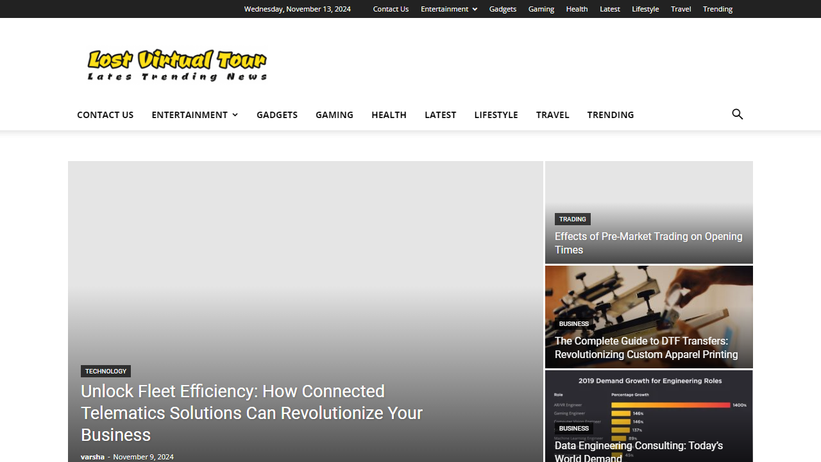
Task: Read the Complete Guide to DTF Transfers
Action: (646, 348)
